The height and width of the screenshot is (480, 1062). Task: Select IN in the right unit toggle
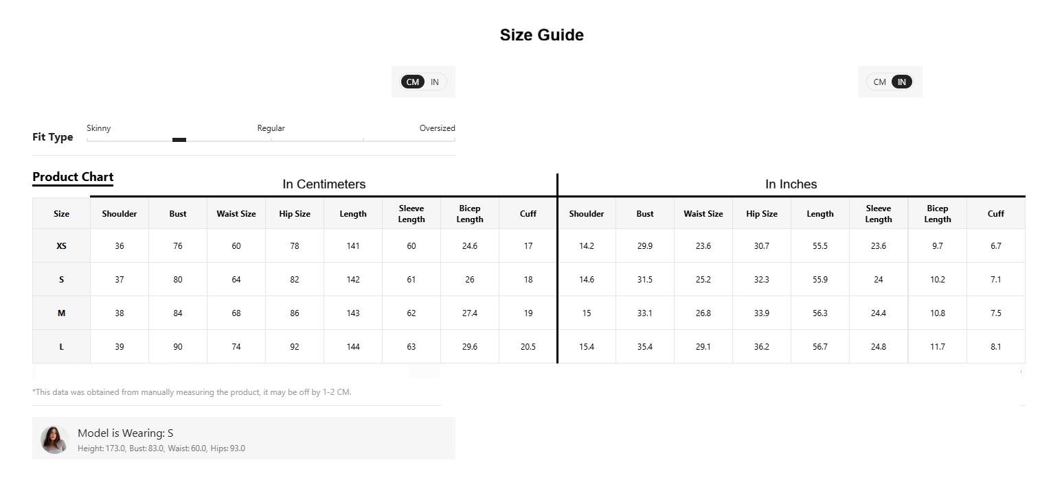(902, 82)
